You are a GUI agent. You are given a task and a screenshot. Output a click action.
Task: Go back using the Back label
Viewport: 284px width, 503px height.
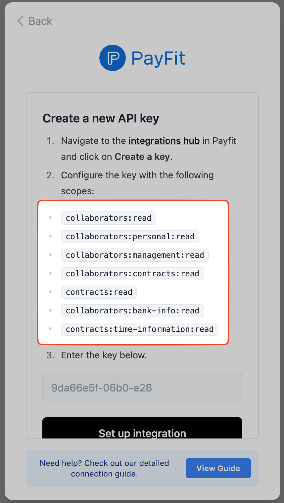40,21
